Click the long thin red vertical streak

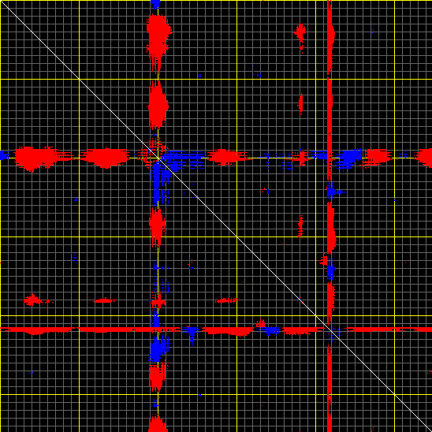pos(330,216)
